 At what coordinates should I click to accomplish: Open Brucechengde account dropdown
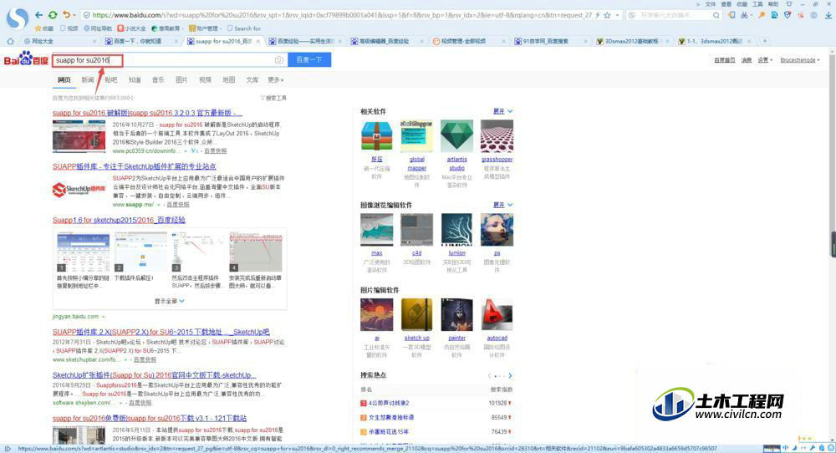[800, 60]
